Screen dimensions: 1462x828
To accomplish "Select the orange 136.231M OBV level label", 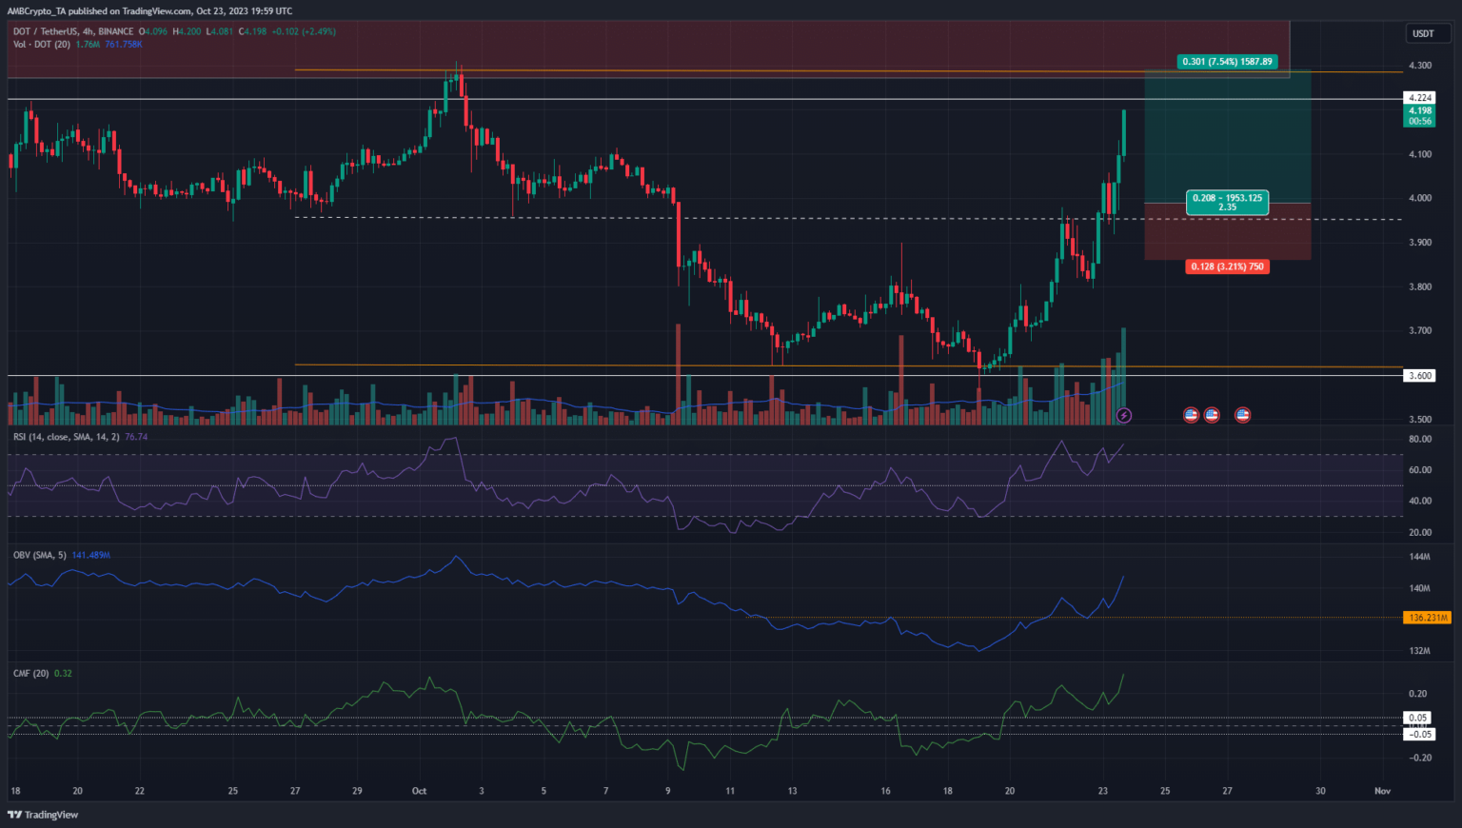I will coord(1428,618).
